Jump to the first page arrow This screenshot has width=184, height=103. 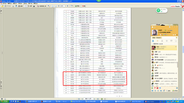point(79,99)
